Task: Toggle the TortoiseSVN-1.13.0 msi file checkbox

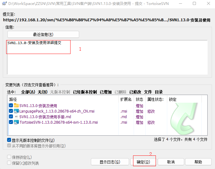Action: tap(11, 122)
